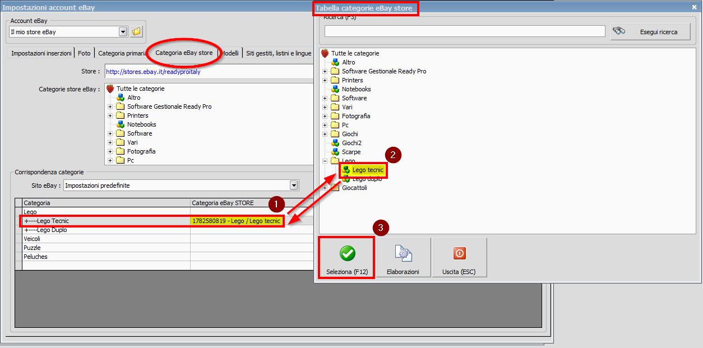Expand the Giochi node in the category table
Screen dimensions: 703x348
click(x=325, y=134)
